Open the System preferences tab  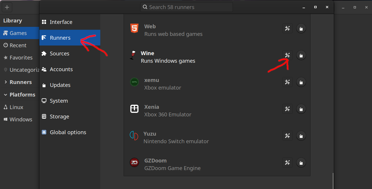point(70,101)
